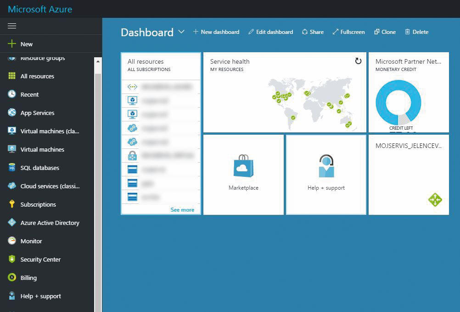Viewport: 460px width, 312px height.
Task: Click Cloud services (classic) gear icon
Action: 12,186
